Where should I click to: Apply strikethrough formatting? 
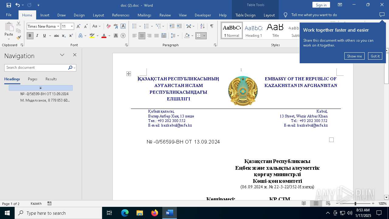click(x=56, y=36)
